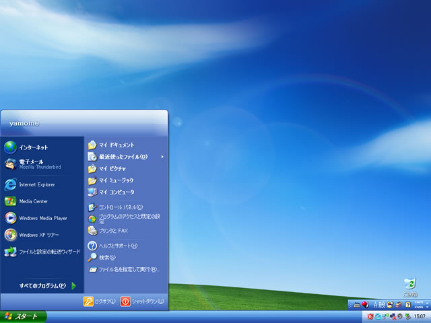Toggle IME input mode A
Image resolution: width=431 pixels, height=323 pixels.
point(376,305)
